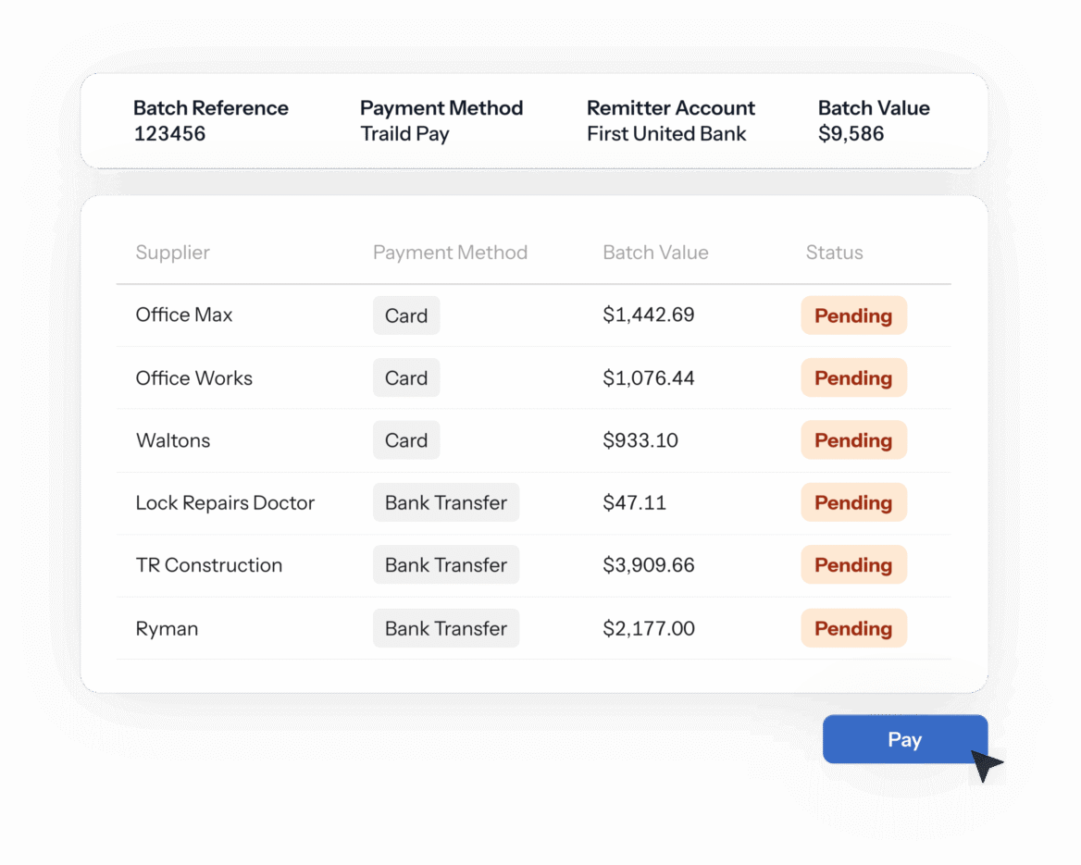This screenshot has height=865, width=1081.
Task: Click the blue Pay button
Action: [904, 739]
